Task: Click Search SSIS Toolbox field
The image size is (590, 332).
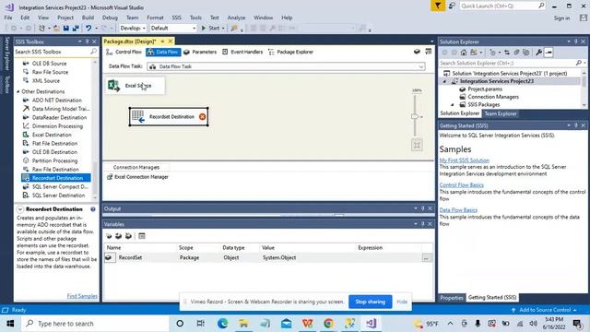Action: point(55,52)
